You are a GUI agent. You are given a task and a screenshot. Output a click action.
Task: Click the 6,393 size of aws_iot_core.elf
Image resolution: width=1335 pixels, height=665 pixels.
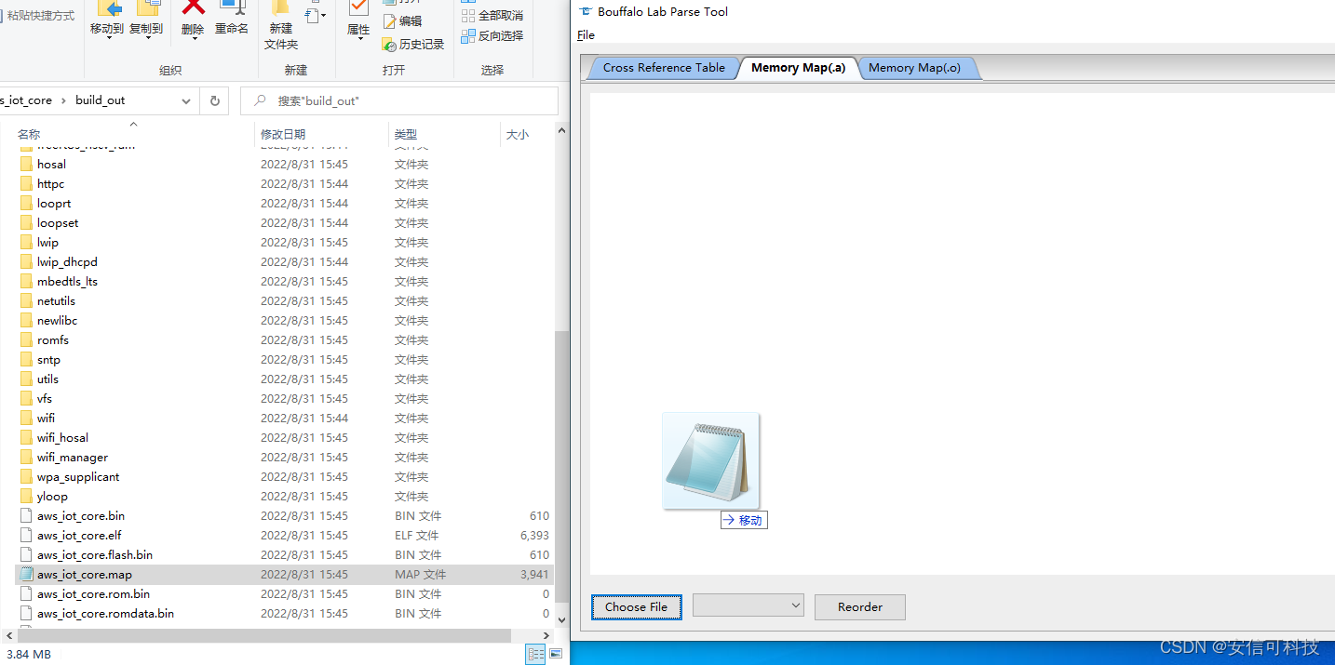point(534,536)
